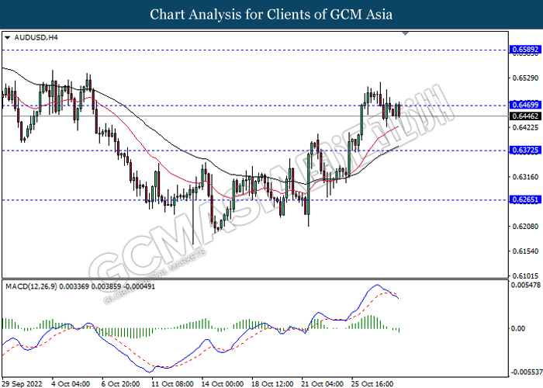The width and height of the screenshot is (543, 388).
Task: Select the 0.65892 resistance level label
Action: [x=525, y=50]
